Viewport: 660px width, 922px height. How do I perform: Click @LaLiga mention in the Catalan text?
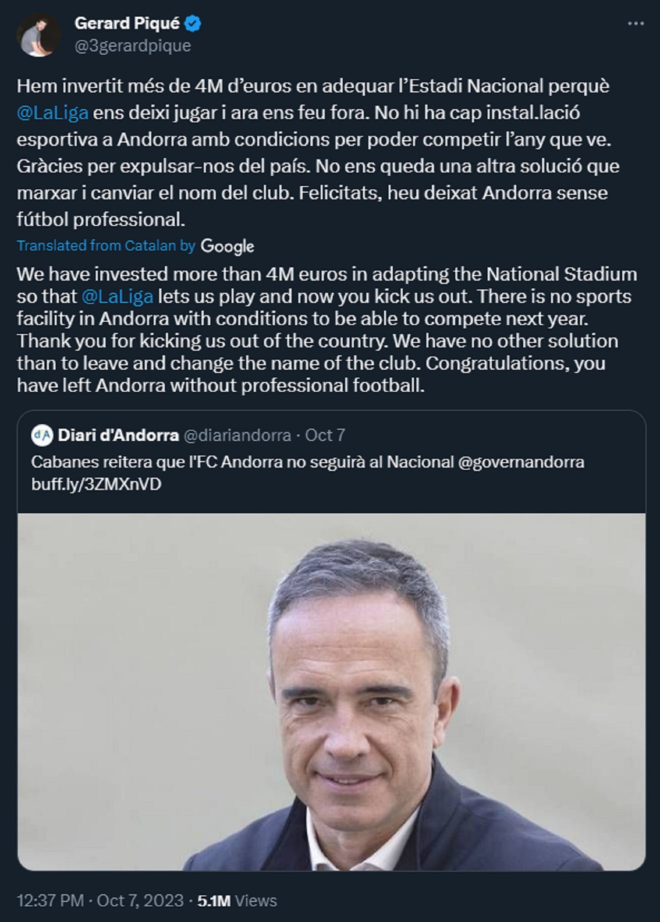tap(53, 113)
